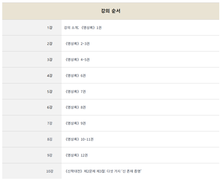The height and width of the screenshot is (182, 222).
Task: Select the 7강 row label
Action: point(50,123)
